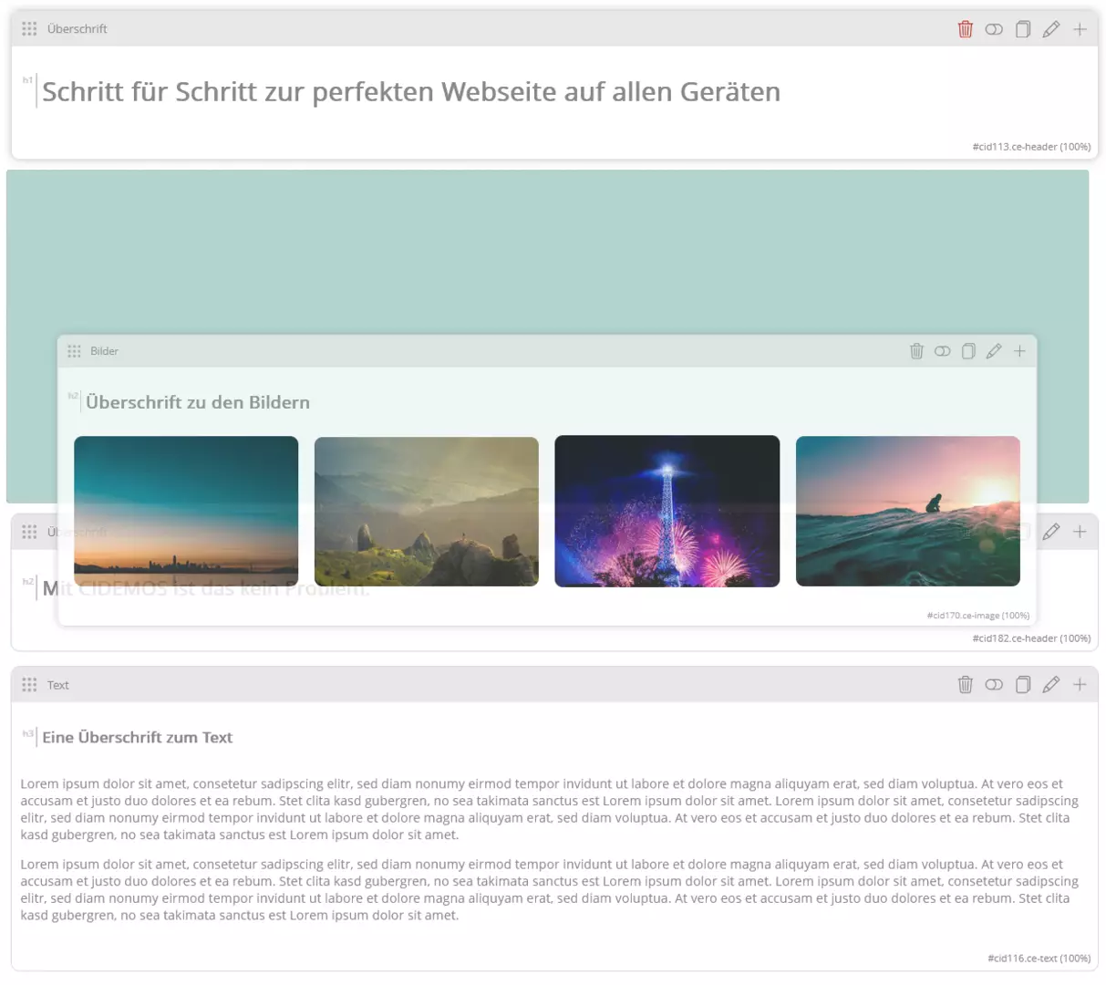The height and width of the screenshot is (985, 1106).
Task: Copy the Bilder element
Action: click(x=968, y=351)
